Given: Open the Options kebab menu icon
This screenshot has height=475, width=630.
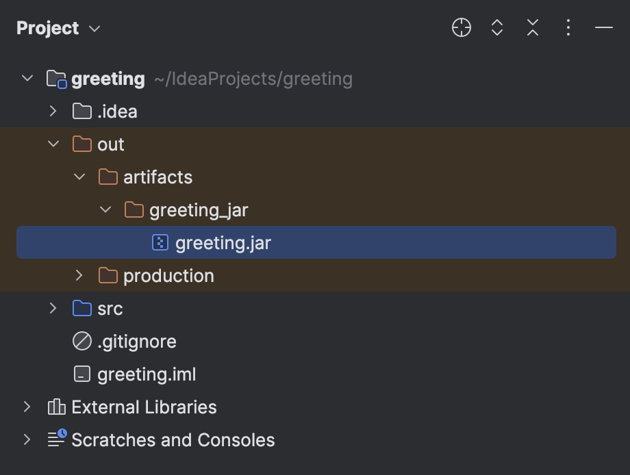Looking at the screenshot, I should [x=568, y=28].
